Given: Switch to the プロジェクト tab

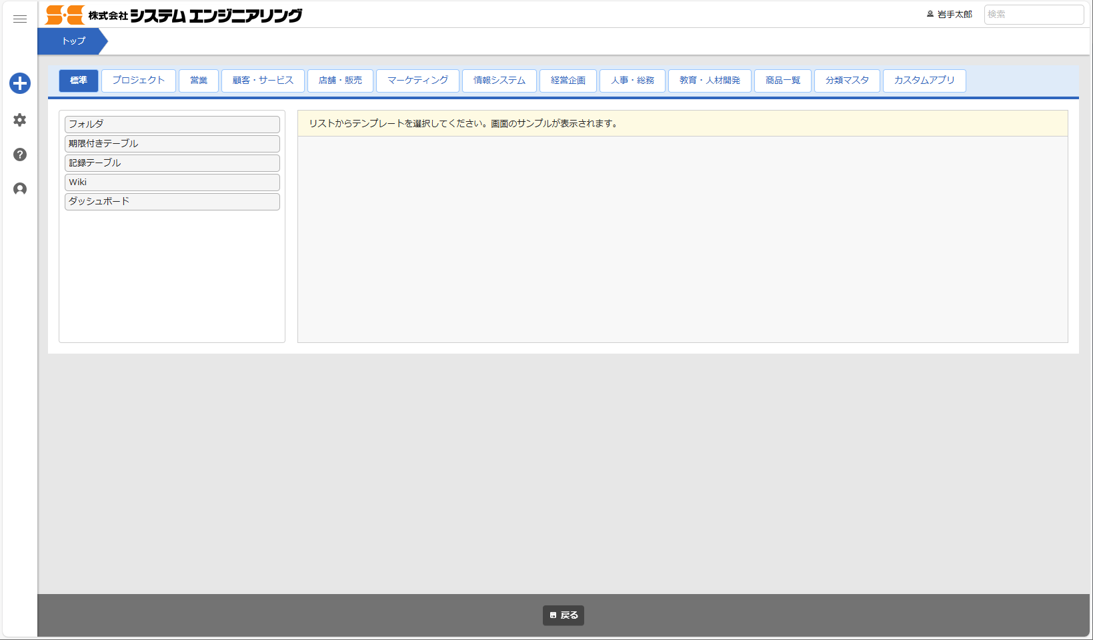Looking at the screenshot, I should point(138,81).
